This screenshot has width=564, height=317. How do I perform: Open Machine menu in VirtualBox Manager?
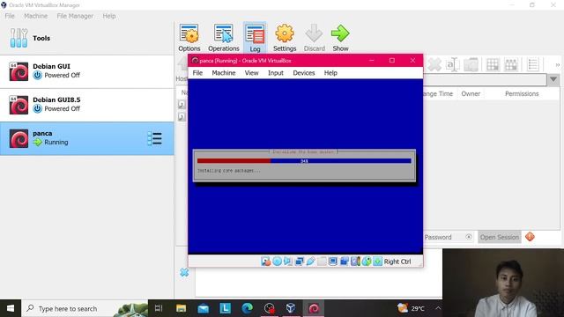[35, 16]
